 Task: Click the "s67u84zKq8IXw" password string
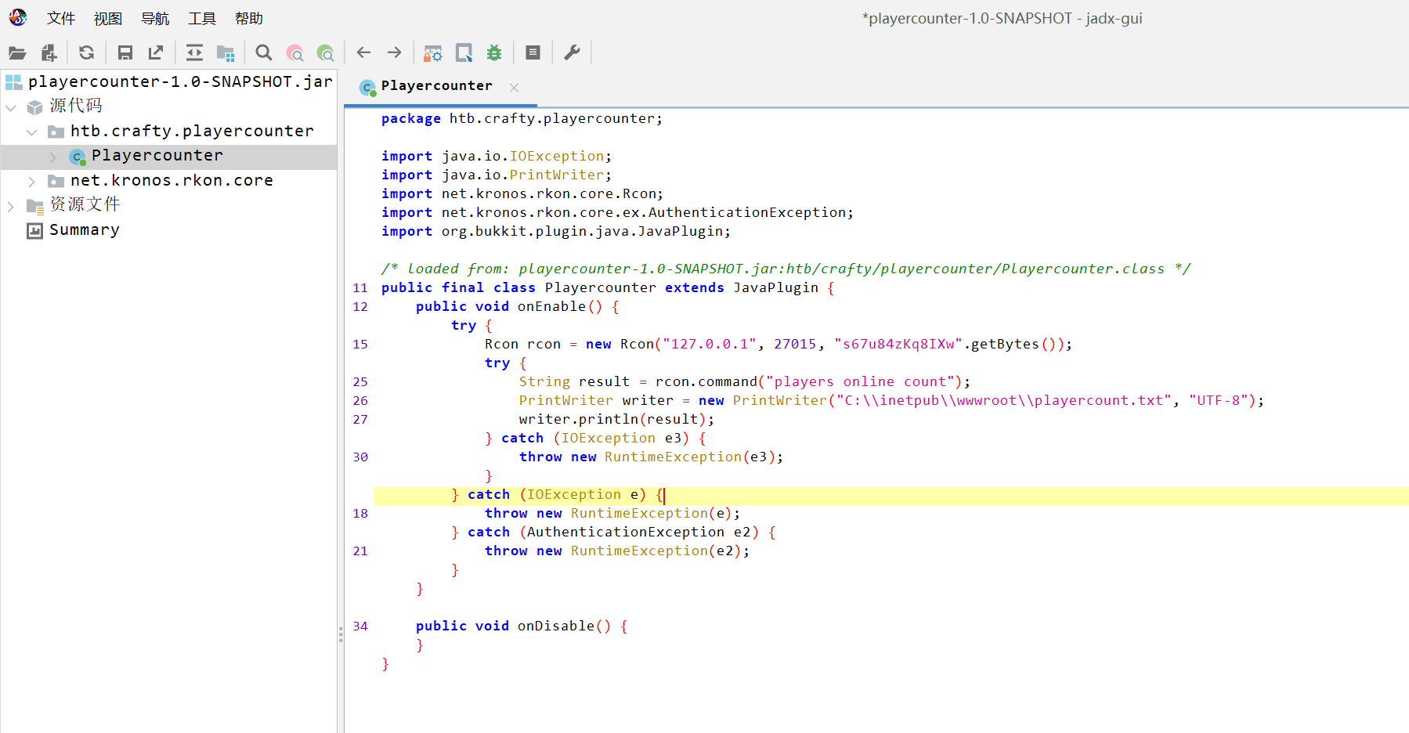click(898, 344)
